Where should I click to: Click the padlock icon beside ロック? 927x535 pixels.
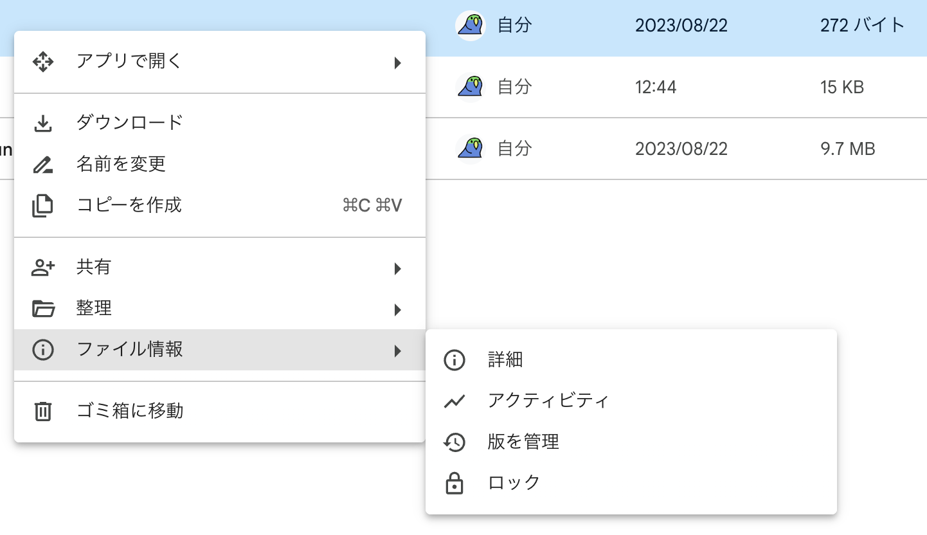(454, 483)
